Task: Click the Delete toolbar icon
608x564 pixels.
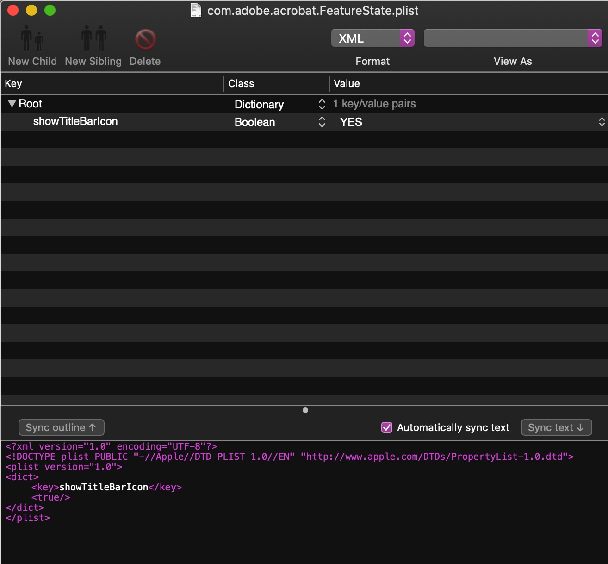Action: (x=145, y=39)
